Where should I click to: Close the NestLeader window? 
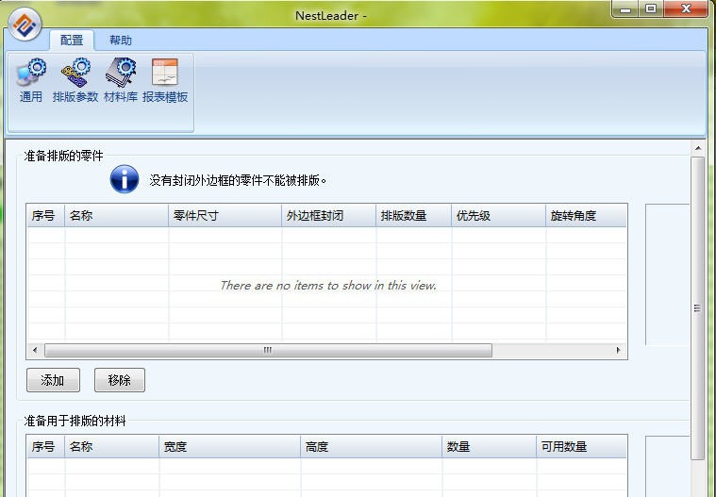point(686,9)
